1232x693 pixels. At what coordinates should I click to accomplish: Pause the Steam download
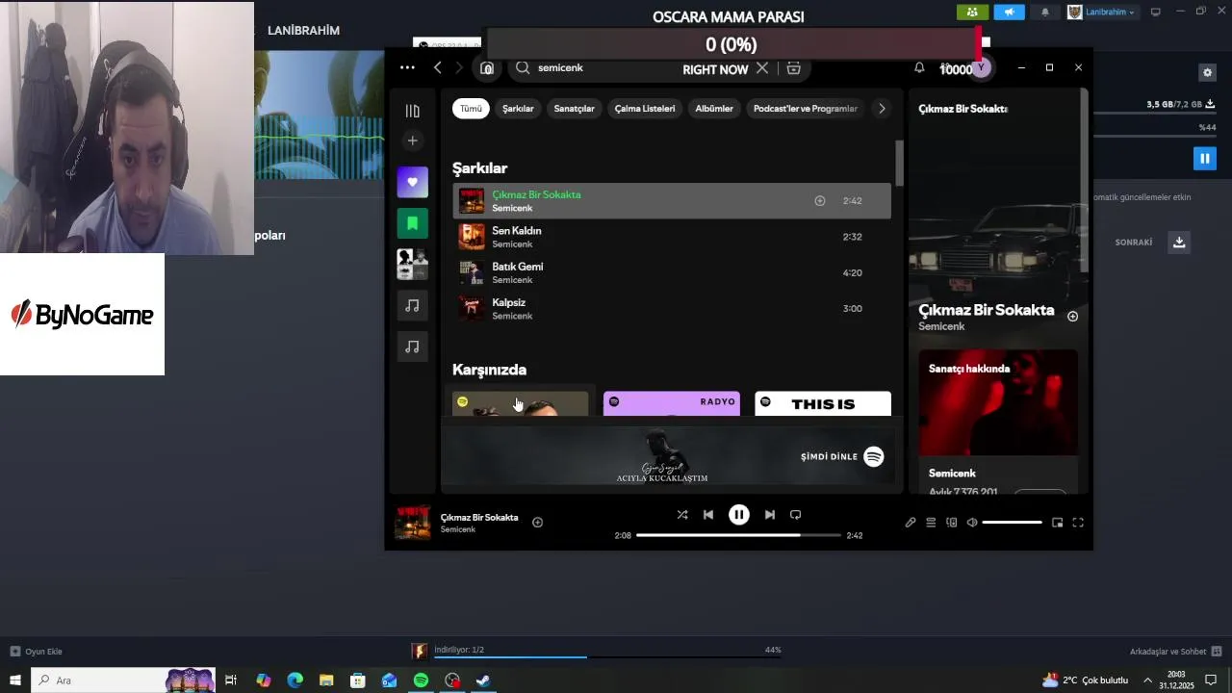1204,158
